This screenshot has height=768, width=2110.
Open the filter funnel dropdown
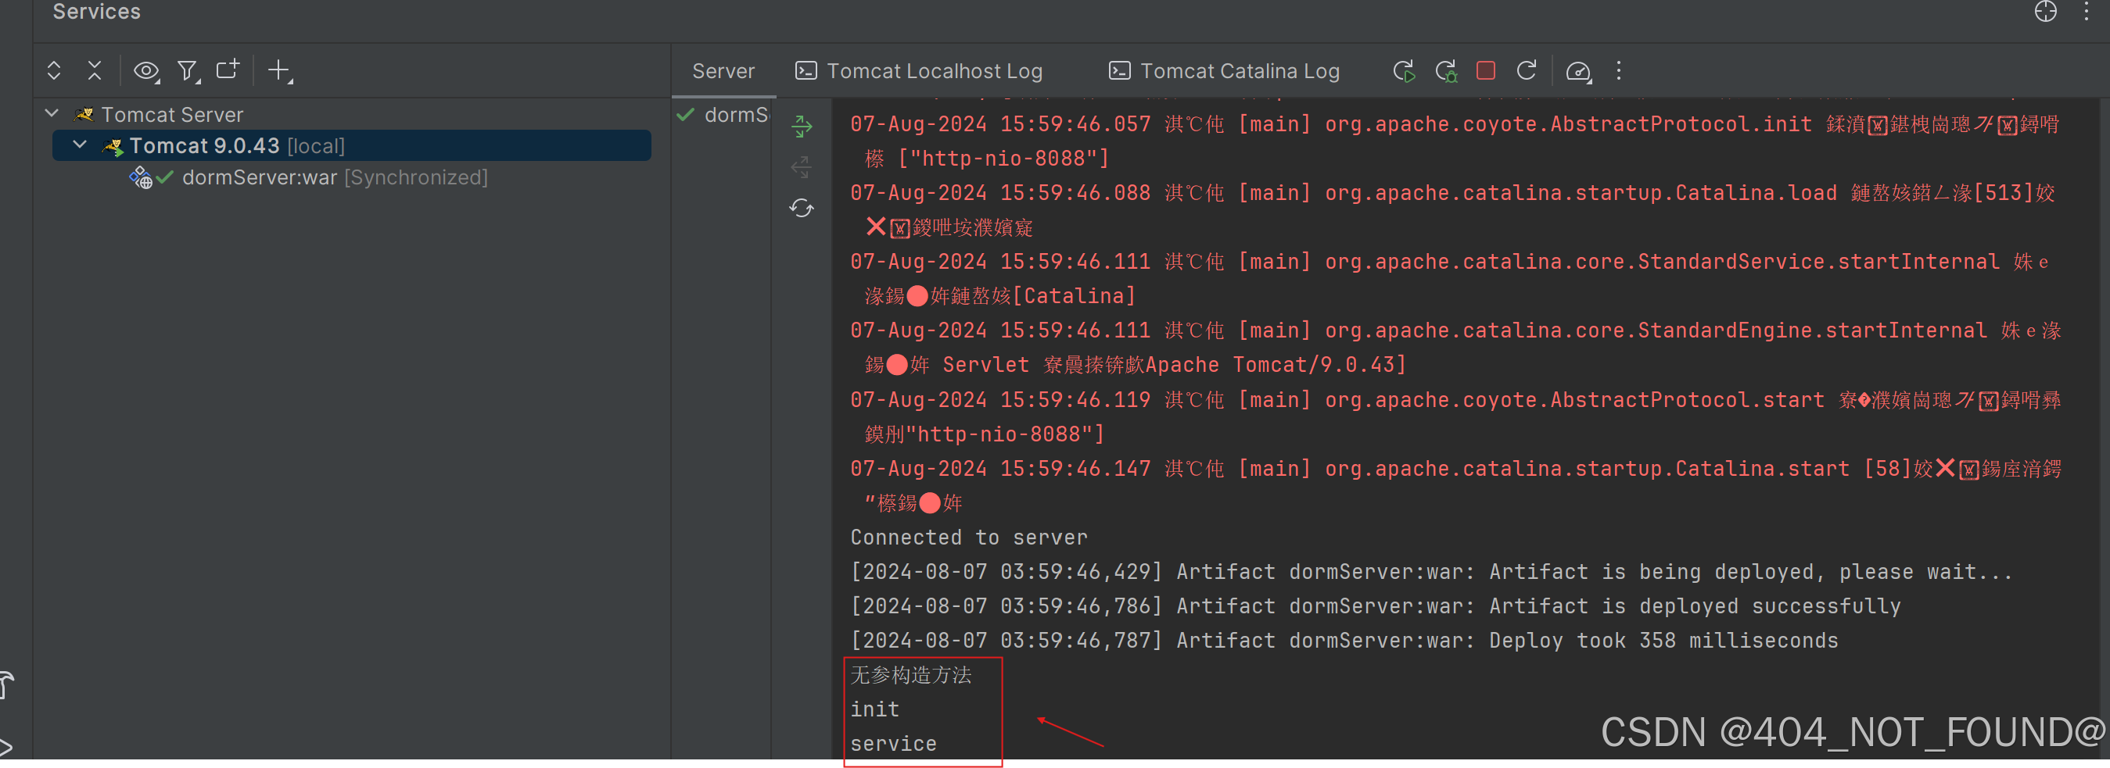click(188, 70)
